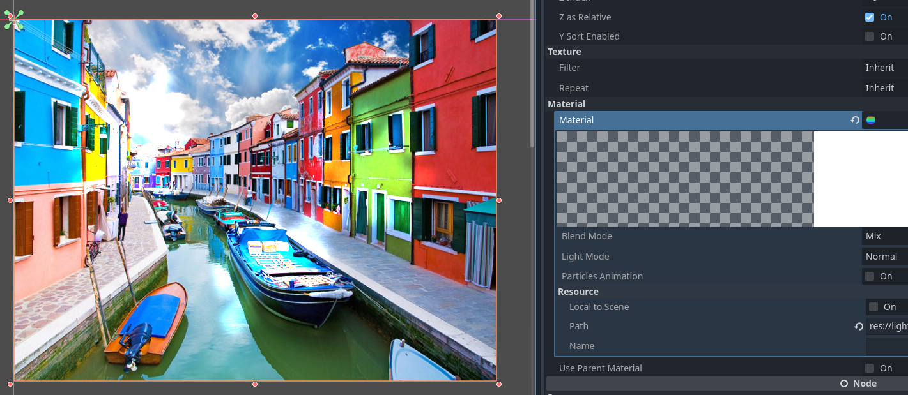Enable Local to Scene under Resource

click(x=873, y=307)
